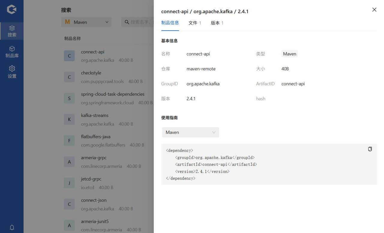Close the connect-api detail panel

tap(374, 10)
